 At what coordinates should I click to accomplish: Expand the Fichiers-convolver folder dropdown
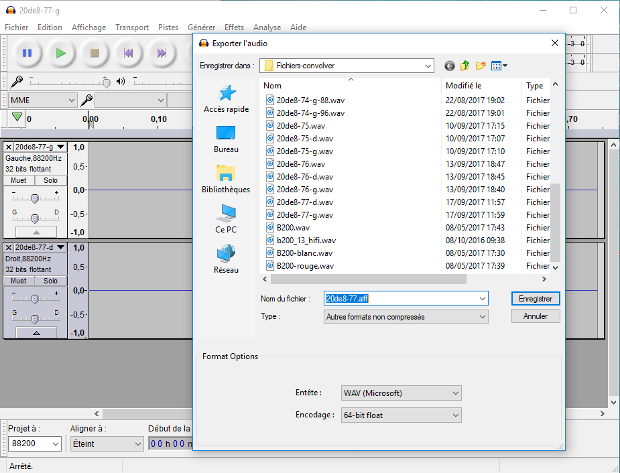(347, 66)
